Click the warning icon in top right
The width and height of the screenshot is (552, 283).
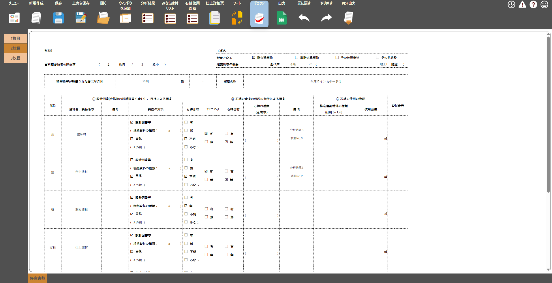[x=522, y=4]
